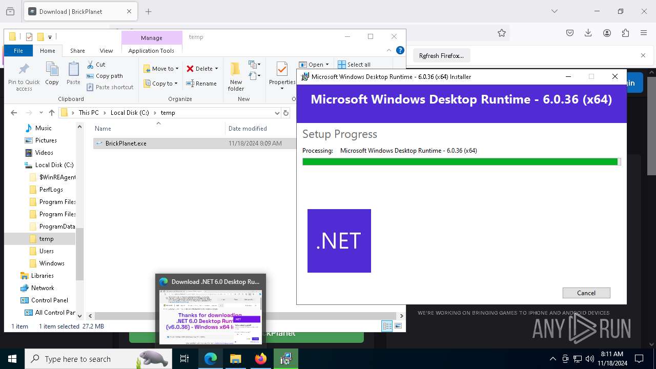Select Control Panel in navigation pane

49,300
